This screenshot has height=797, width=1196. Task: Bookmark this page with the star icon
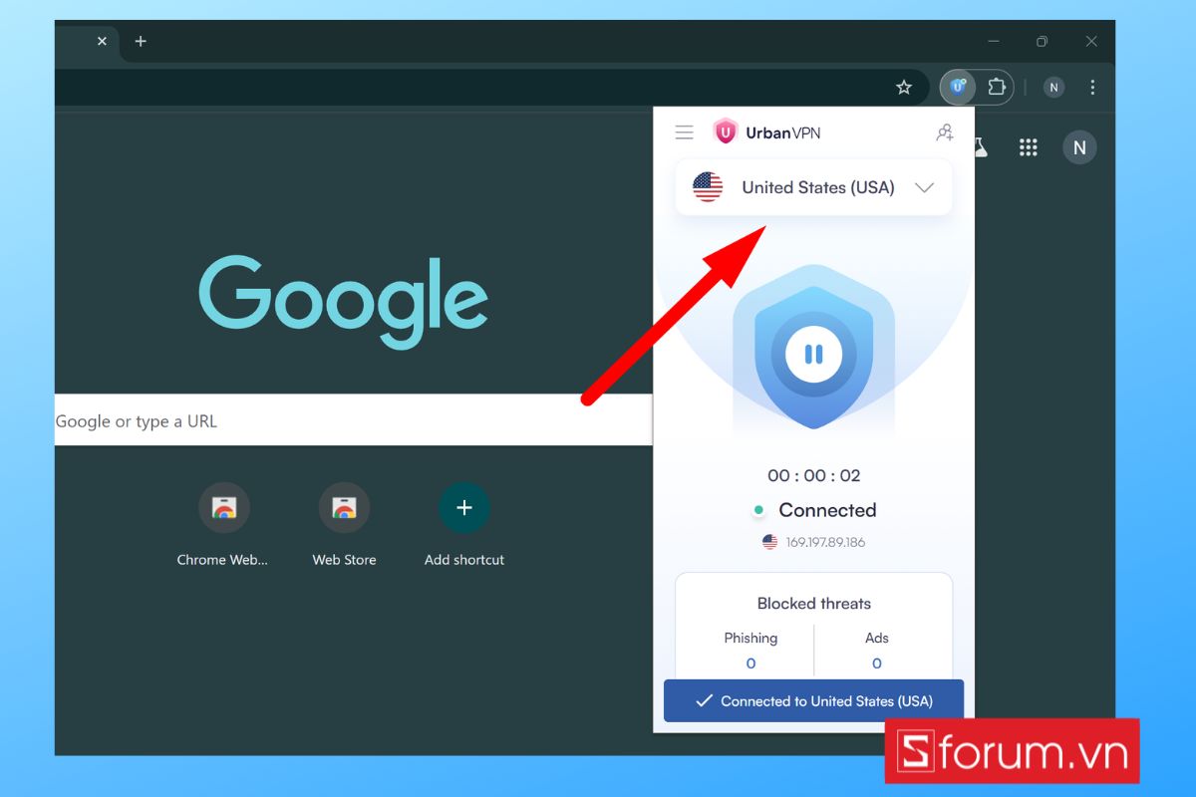tap(904, 88)
